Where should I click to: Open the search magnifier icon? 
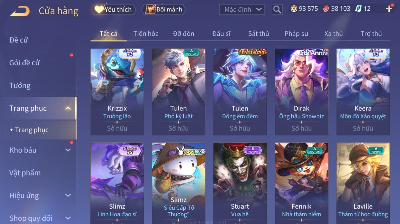[x=277, y=10]
